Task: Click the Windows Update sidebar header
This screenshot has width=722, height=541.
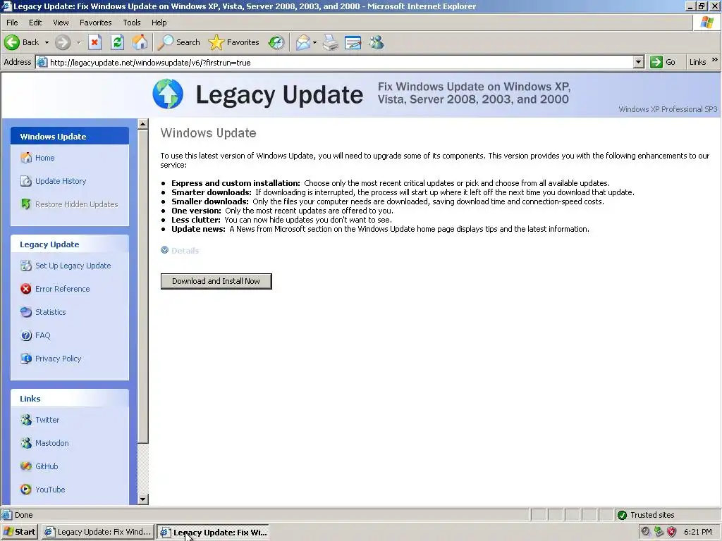Action: tap(70, 136)
